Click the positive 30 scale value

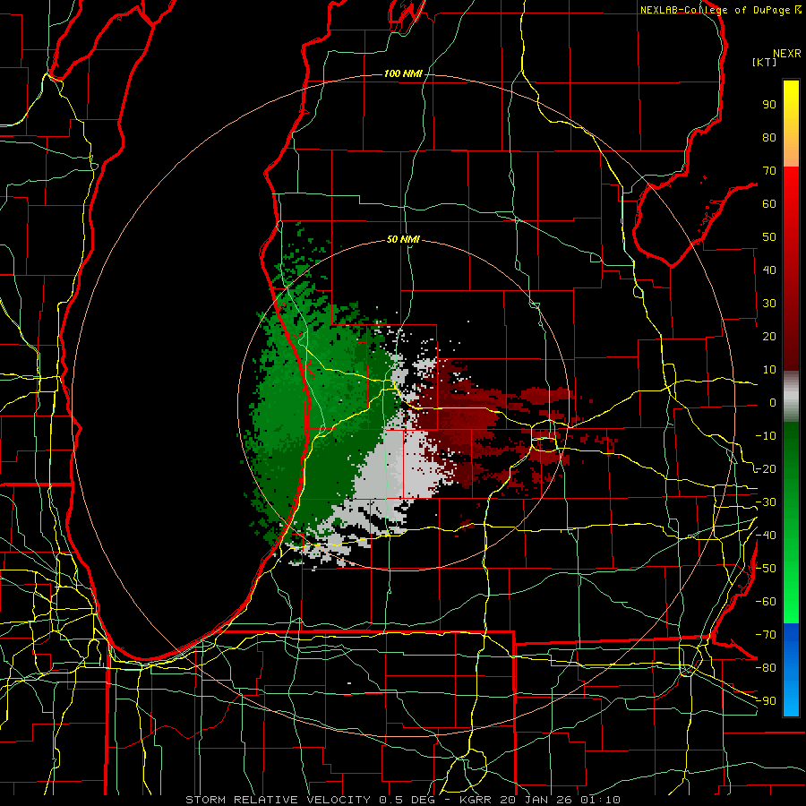click(769, 304)
